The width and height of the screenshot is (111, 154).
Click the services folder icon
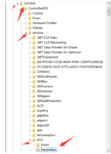point(29,33)
